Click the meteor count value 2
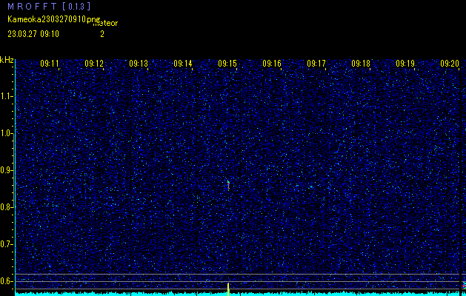The width and height of the screenshot is (466, 296). pos(102,34)
